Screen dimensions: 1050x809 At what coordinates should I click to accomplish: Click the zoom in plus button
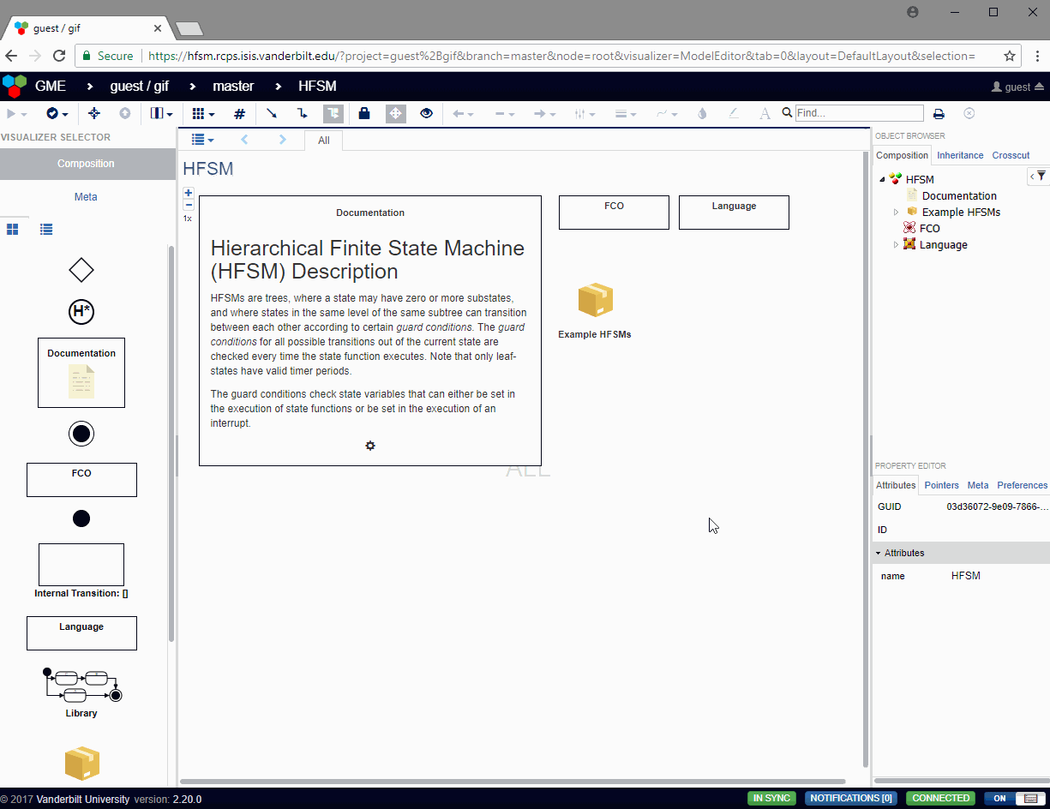[x=189, y=194]
